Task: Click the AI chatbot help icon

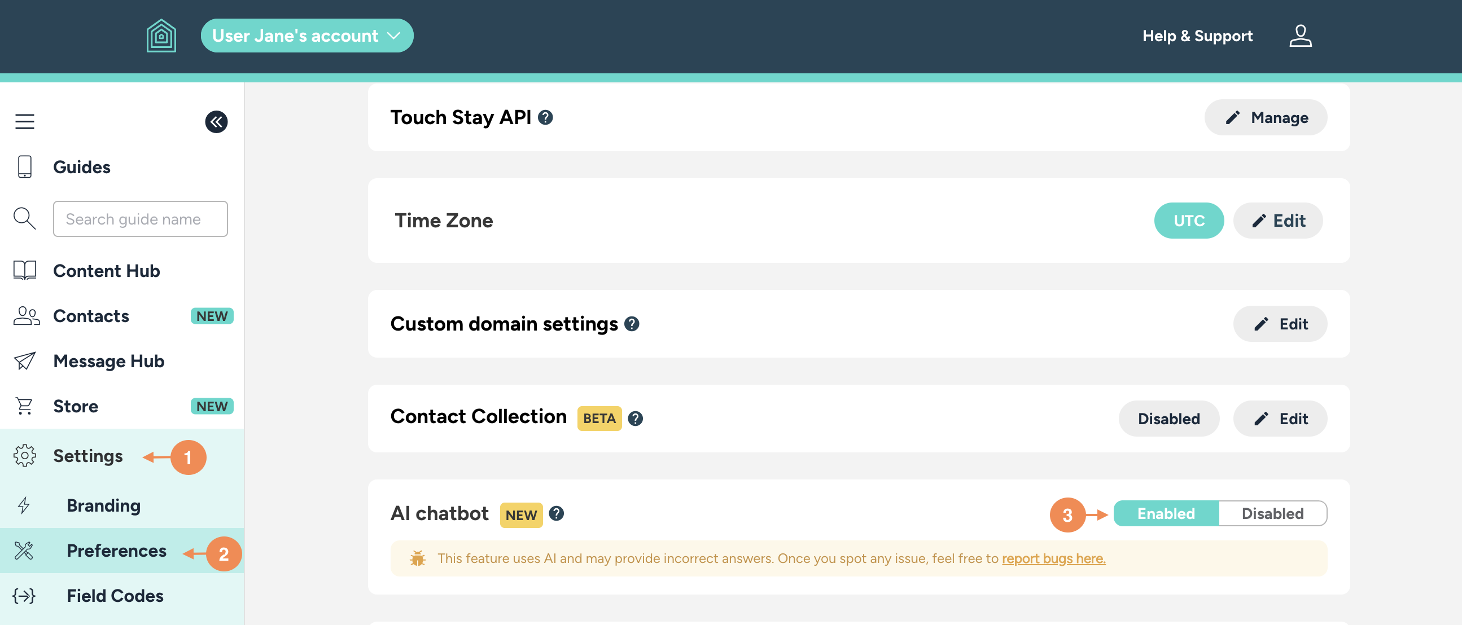Action: click(x=557, y=513)
